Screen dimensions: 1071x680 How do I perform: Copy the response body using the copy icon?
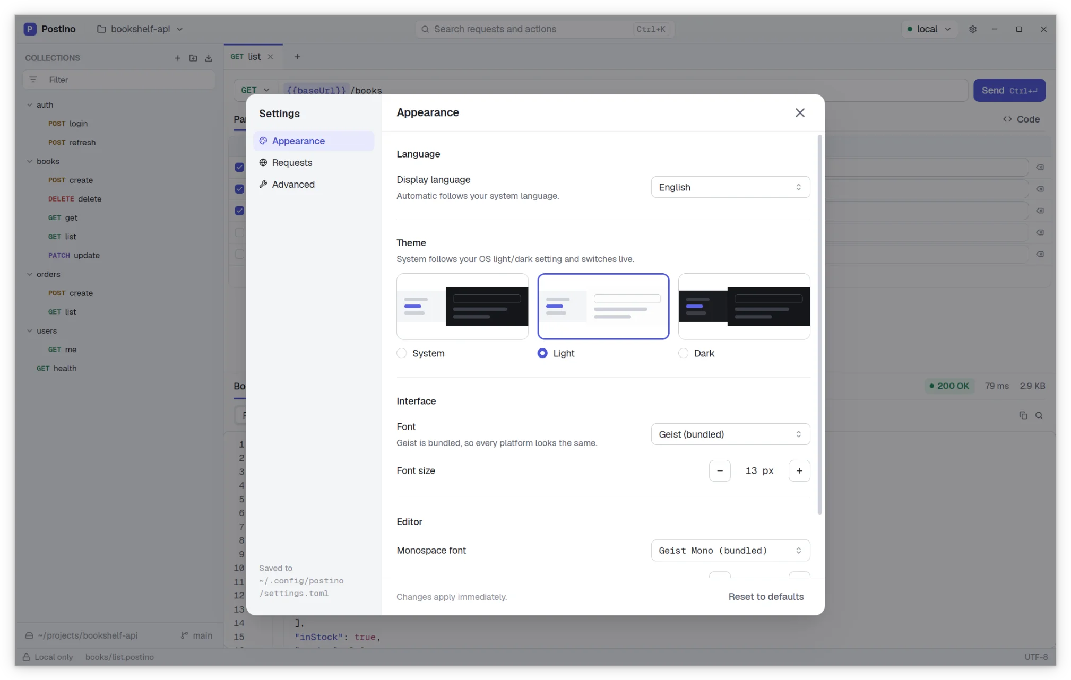(1023, 415)
